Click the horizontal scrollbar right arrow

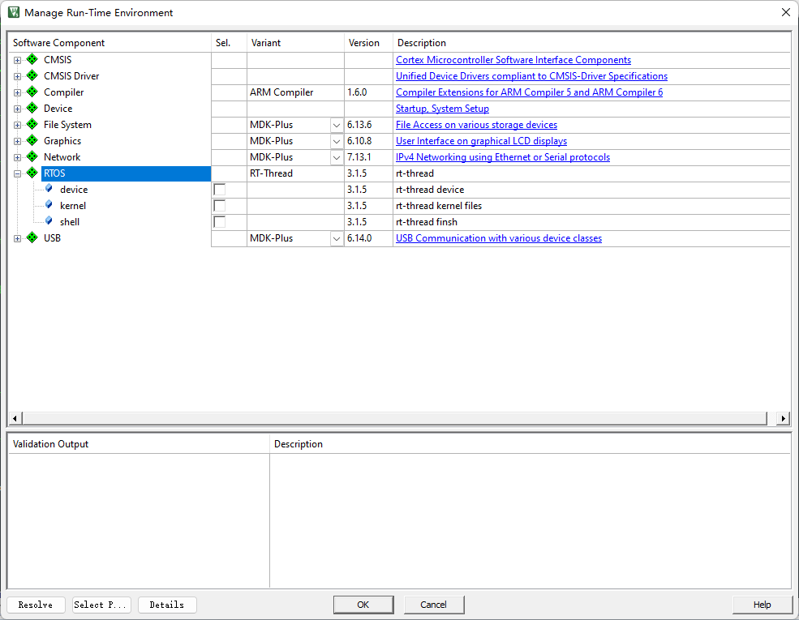[783, 418]
